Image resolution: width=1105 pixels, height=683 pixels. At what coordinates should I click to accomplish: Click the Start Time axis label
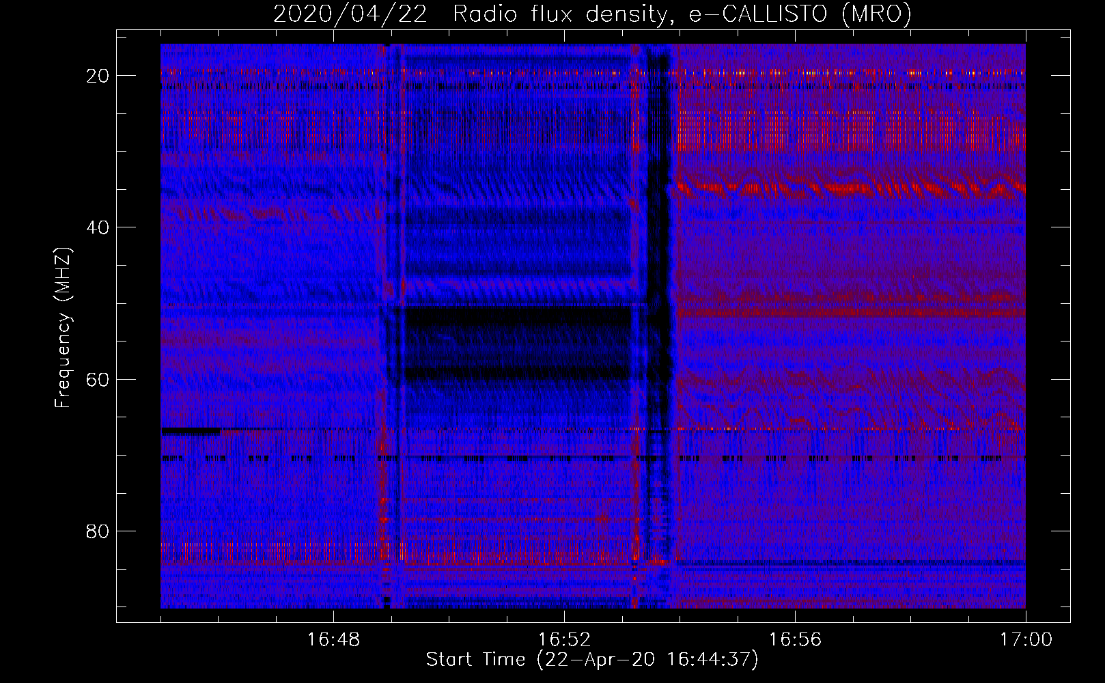click(592, 660)
